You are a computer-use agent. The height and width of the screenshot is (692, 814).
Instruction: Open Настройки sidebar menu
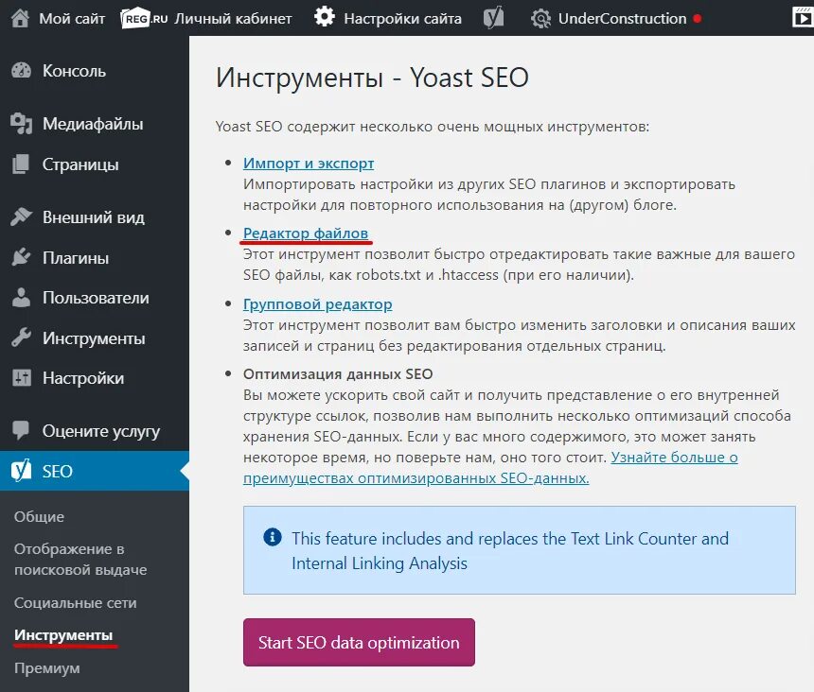pos(83,378)
